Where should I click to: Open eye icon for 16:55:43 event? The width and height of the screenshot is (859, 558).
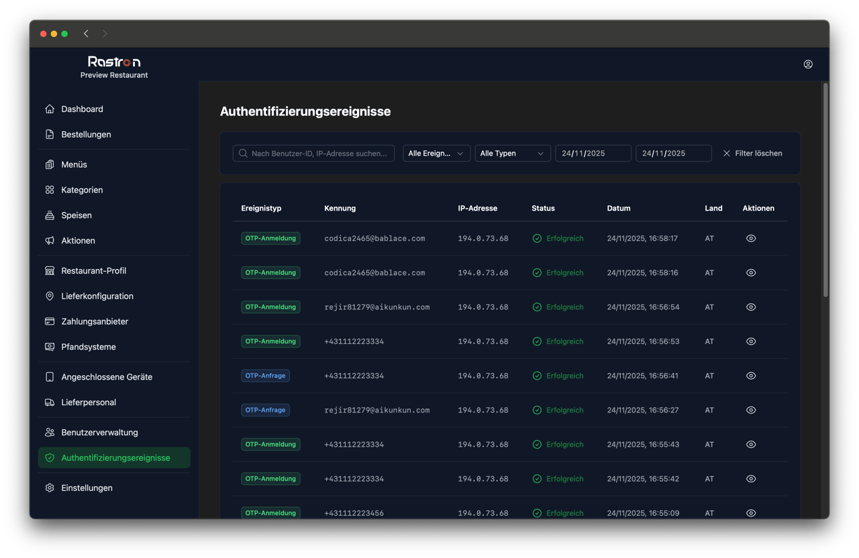pyautogui.click(x=751, y=445)
